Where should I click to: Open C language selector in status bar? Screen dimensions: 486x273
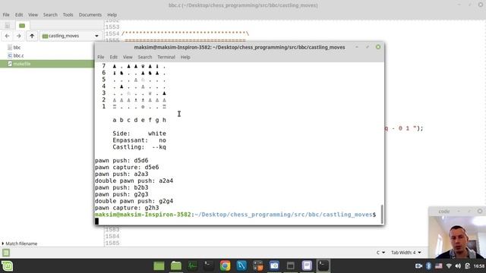pos(380,253)
